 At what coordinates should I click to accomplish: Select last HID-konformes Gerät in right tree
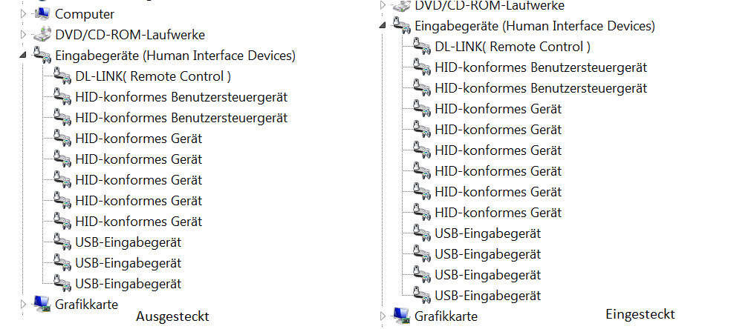click(x=498, y=213)
